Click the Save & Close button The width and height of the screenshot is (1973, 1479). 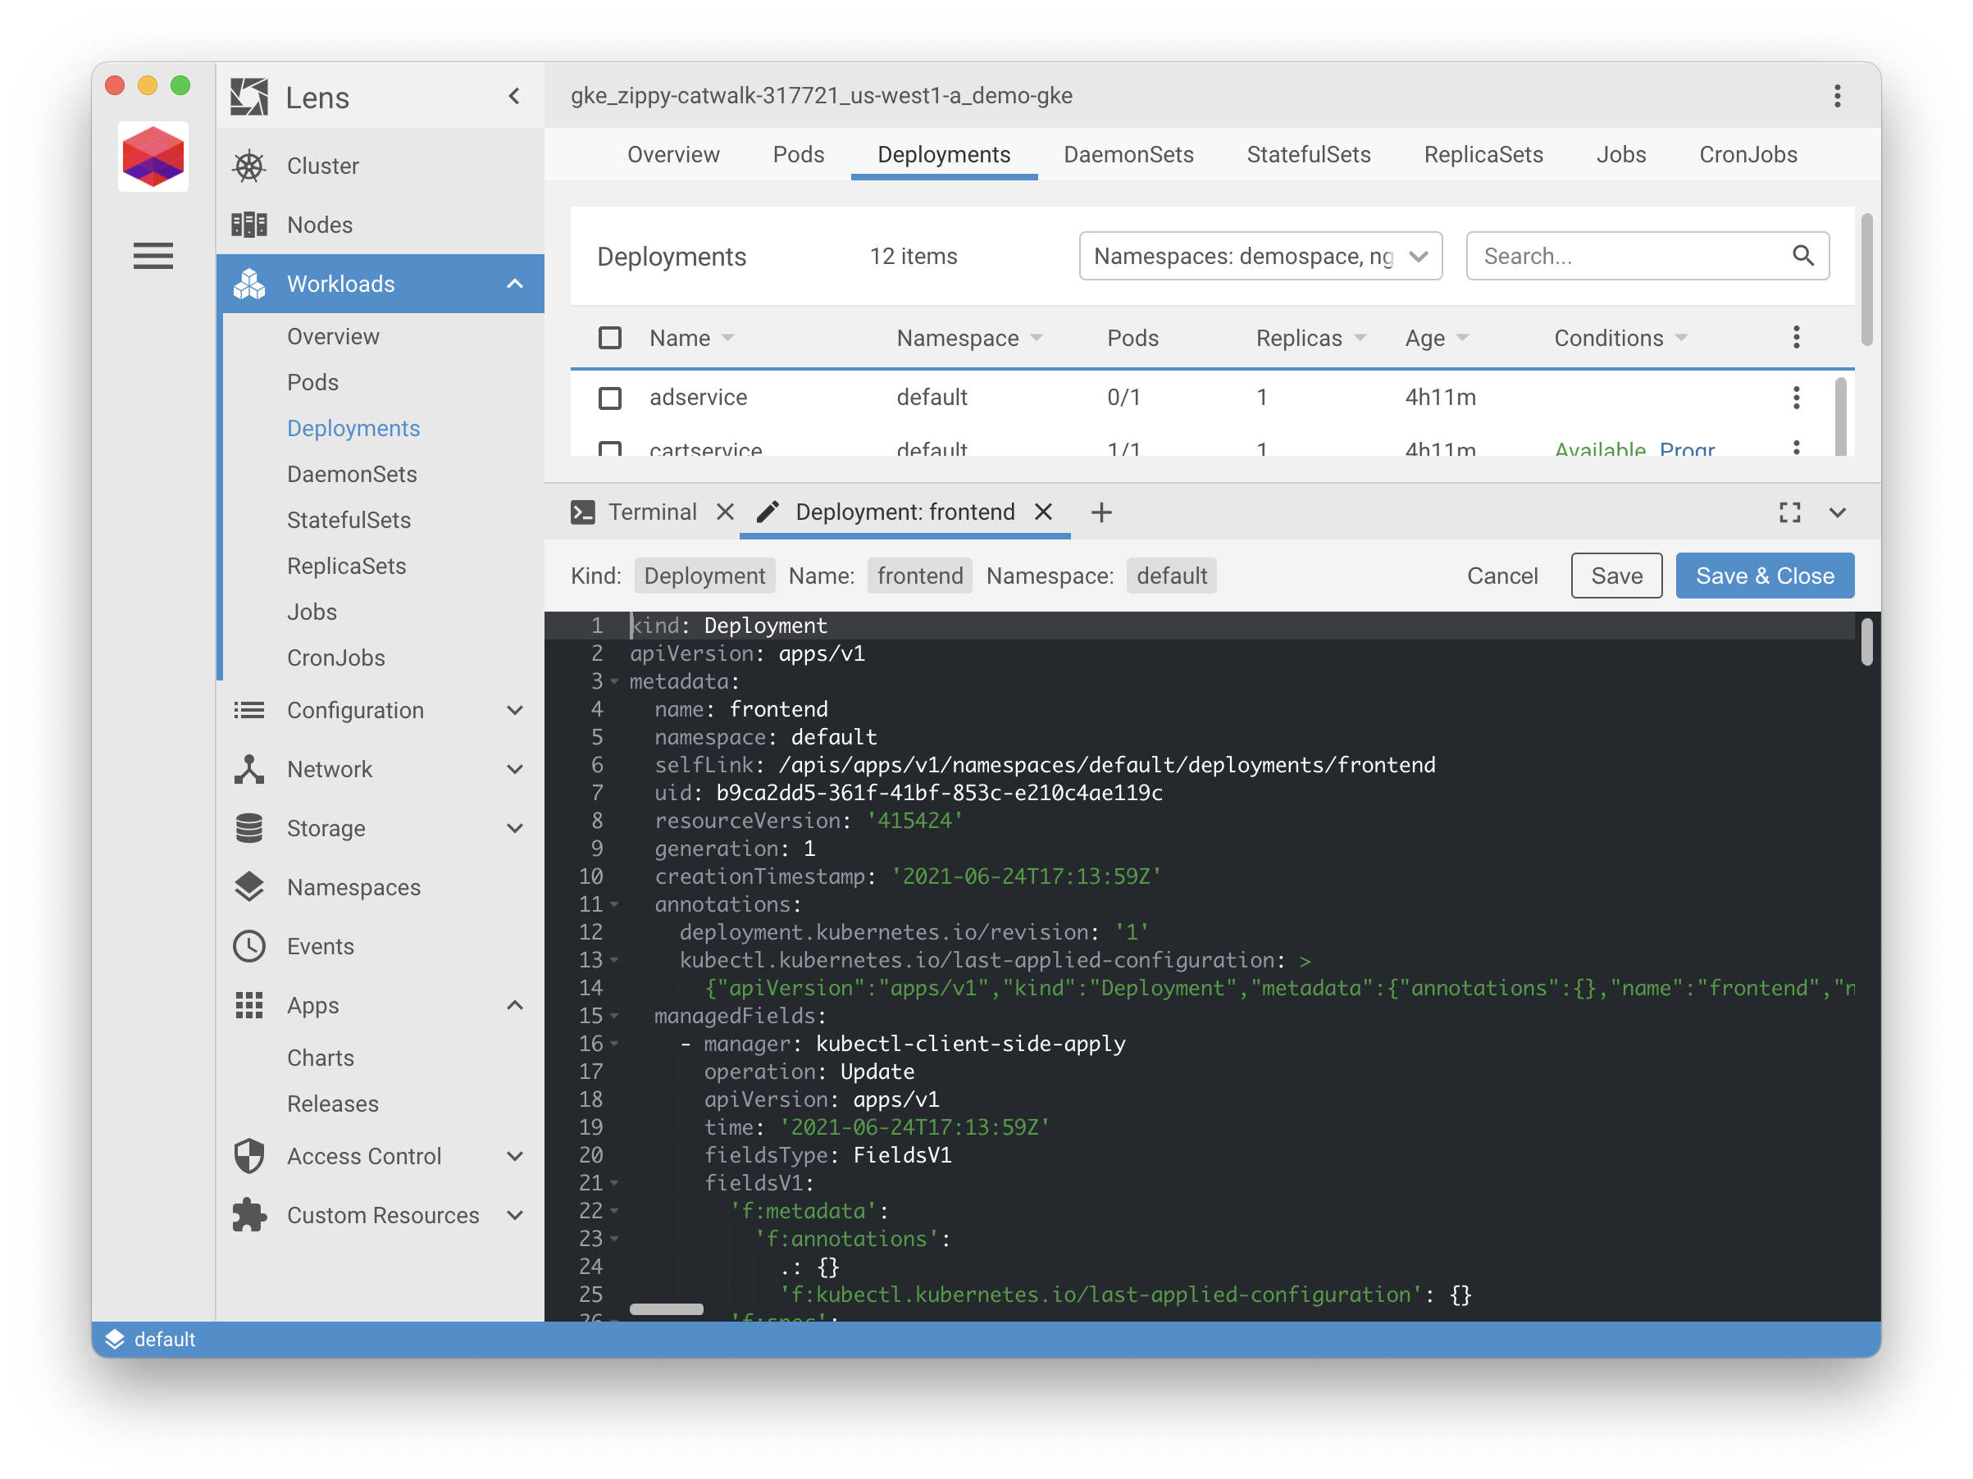(x=1764, y=575)
